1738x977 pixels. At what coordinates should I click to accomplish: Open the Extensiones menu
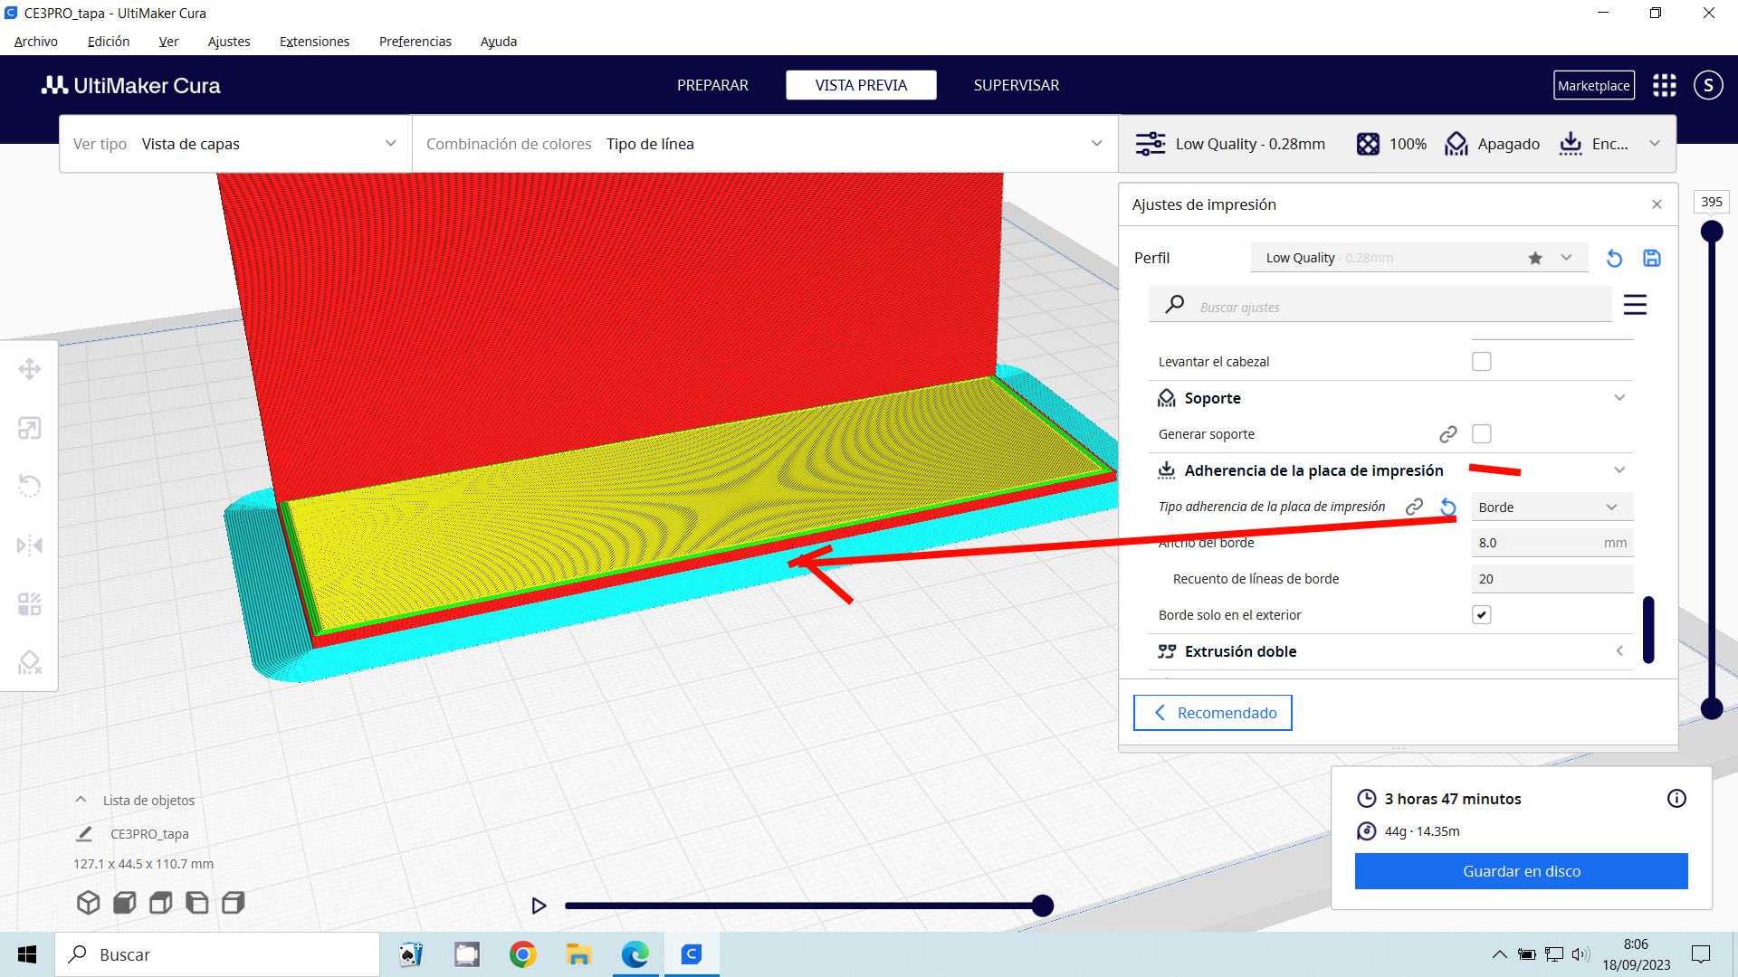click(x=314, y=42)
